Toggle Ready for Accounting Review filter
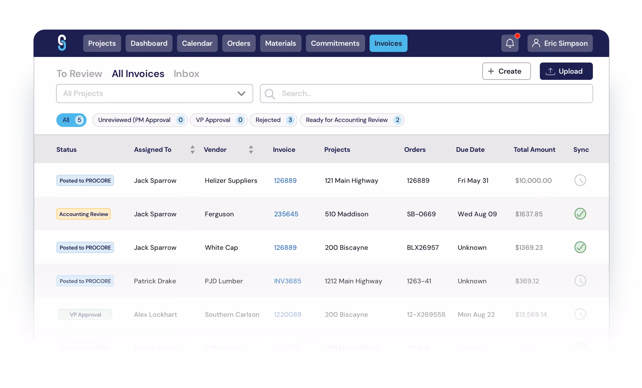The image size is (642, 388). pyautogui.click(x=352, y=120)
